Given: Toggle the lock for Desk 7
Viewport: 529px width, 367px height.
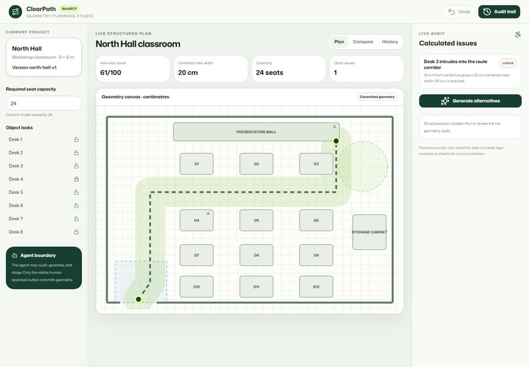Looking at the screenshot, I should [76, 219].
